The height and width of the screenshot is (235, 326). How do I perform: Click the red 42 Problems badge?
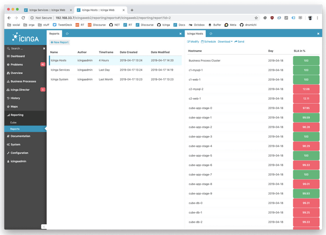click(43, 65)
